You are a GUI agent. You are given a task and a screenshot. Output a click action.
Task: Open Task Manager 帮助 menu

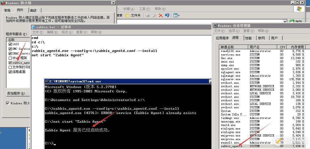tap(263, 31)
